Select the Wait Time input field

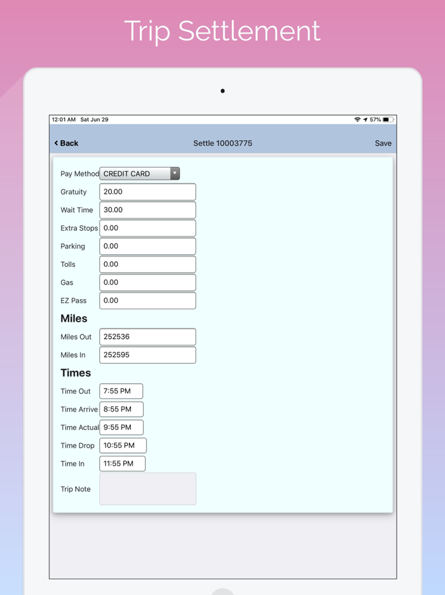click(x=147, y=210)
